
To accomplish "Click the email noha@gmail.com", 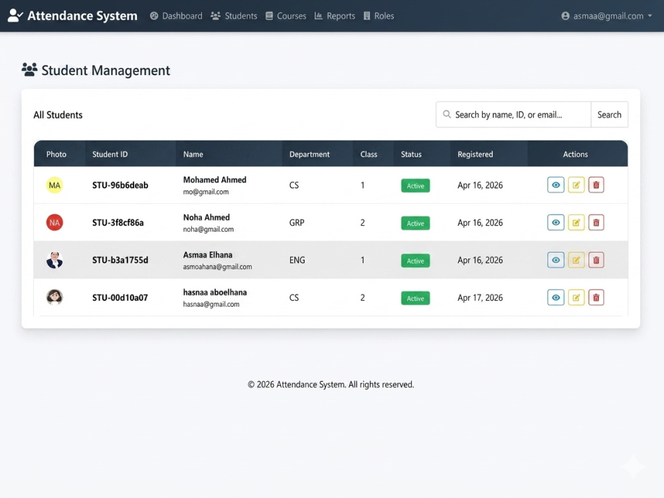I will (x=208, y=229).
